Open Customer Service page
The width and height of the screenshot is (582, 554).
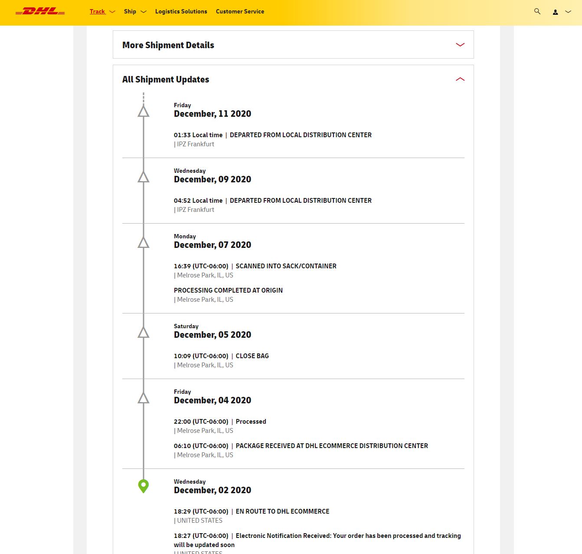pyautogui.click(x=240, y=11)
